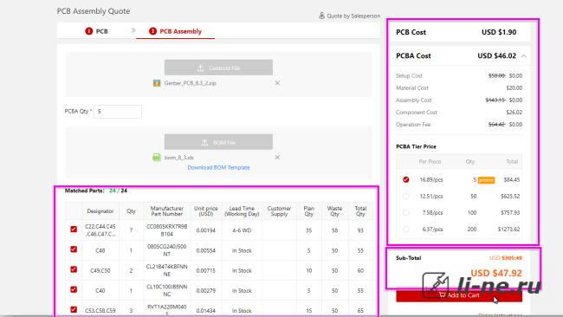Click the PCBA Qty input field

(x=118, y=112)
